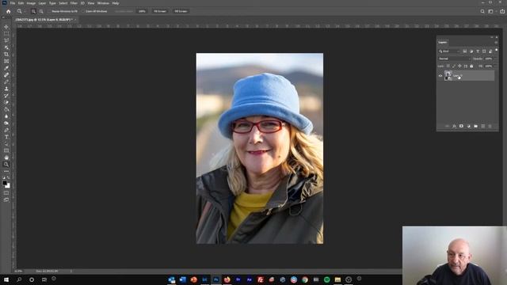Open the File menu

coord(13,3)
